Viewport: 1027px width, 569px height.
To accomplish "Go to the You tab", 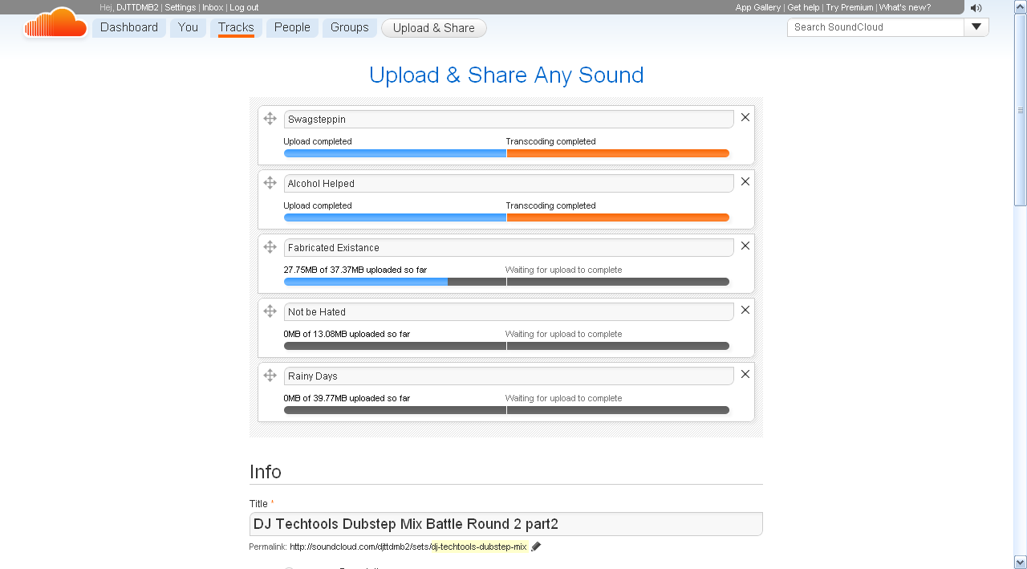I will tap(188, 27).
